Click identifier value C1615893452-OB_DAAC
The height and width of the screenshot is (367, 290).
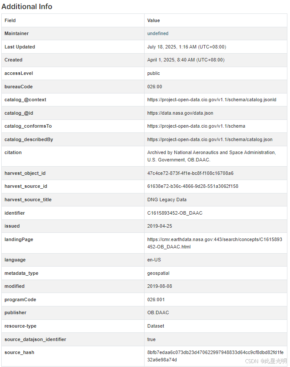(174, 213)
